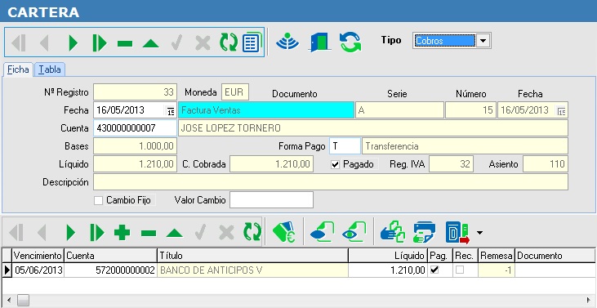Click the printer icon
This screenshot has width=597, height=308.
425,232
